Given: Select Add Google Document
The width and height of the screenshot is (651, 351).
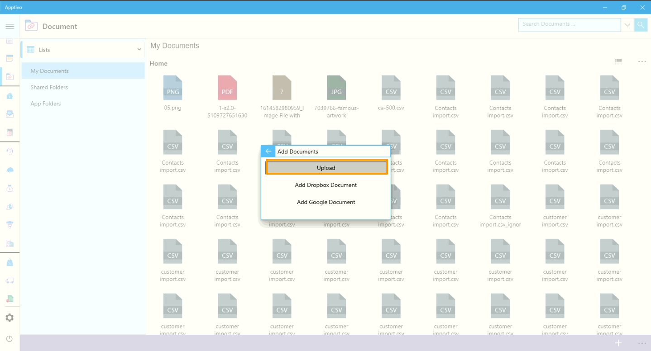Looking at the screenshot, I should pyautogui.click(x=325, y=202).
